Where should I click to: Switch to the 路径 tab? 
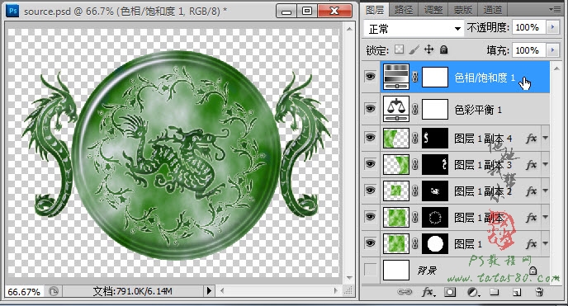[404, 10]
